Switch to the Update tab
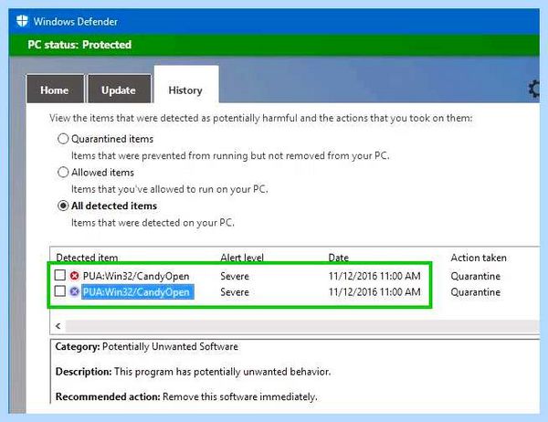This screenshot has width=548, height=422. coord(119,89)
